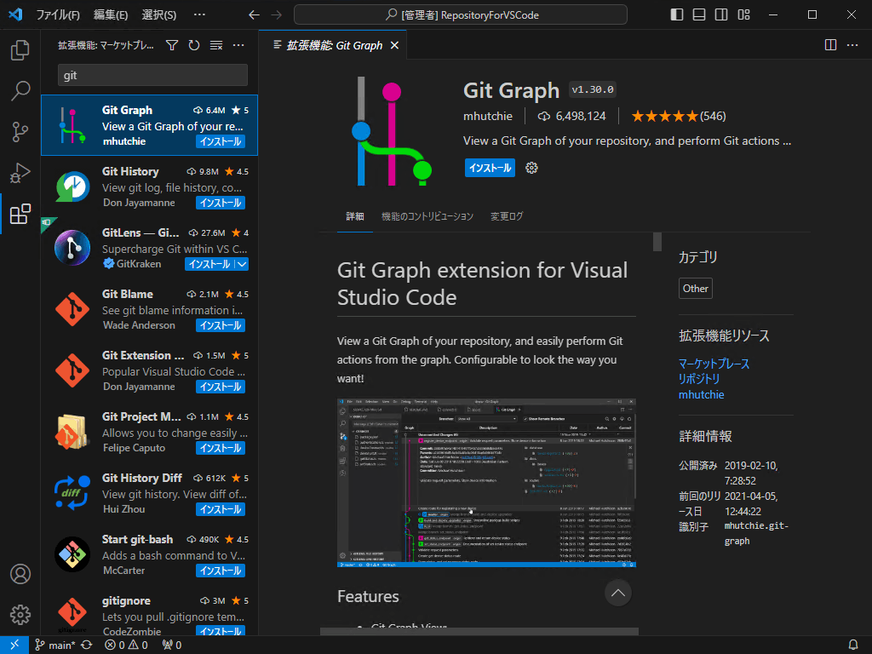Viewport: 872px width, 654px height.
Task: Install Git Project Manager extension
Action: tap(221, 448)
